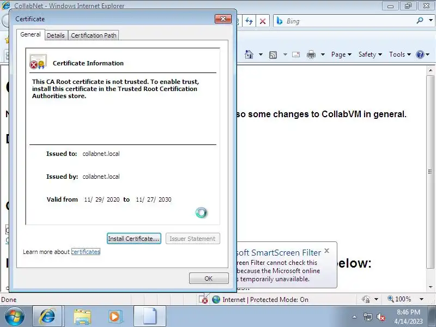Click the 100% zoom level button
The image size is (436, 327).
tap(399, 299)
